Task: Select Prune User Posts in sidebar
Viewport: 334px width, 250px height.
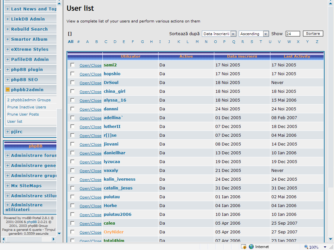Action: [x=23, y=114]
